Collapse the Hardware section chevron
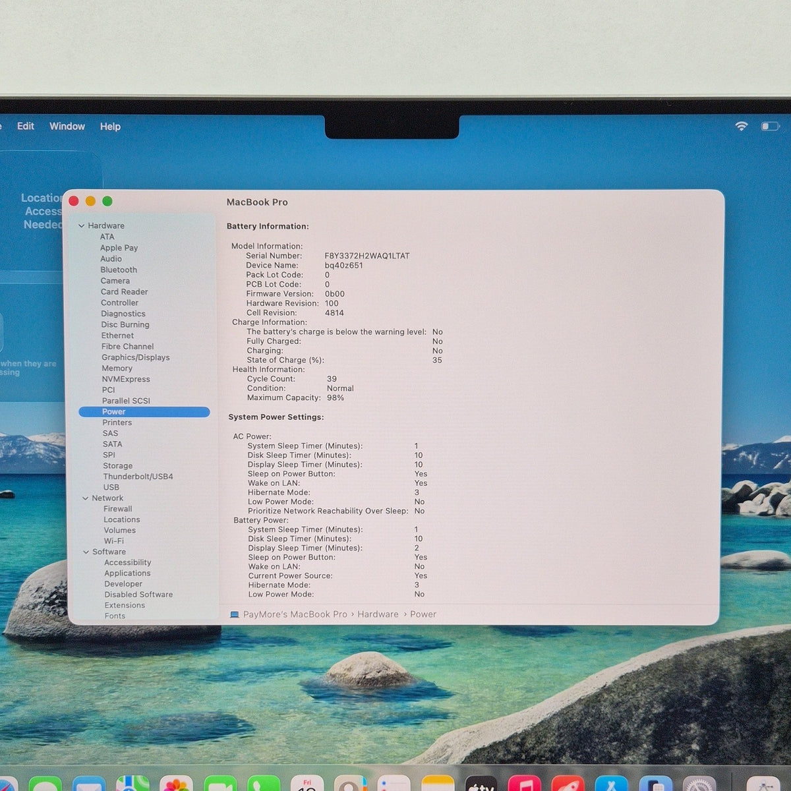 pos(82,226)
